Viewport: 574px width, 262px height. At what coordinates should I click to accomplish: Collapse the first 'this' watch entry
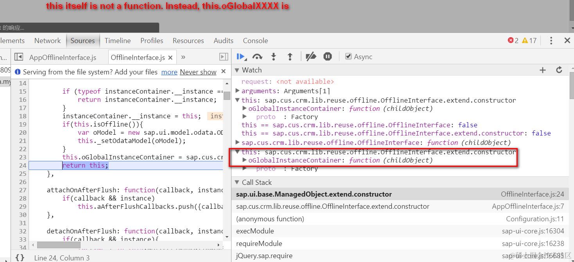[238, 100]
